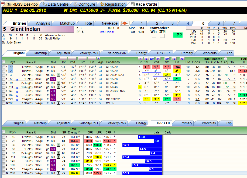The width and height of the screenshot is (247, 178).
Task: Click the E pace filter button
Action: pyautogui.click(x=146, y=59)
